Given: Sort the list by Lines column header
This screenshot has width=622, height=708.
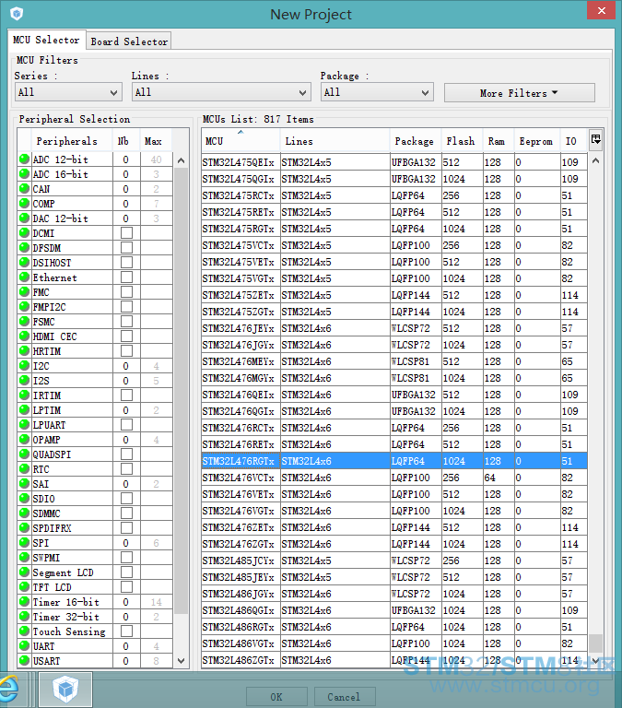Looking at the screenshot, I should pyautogui.click(x=334, y=141).
